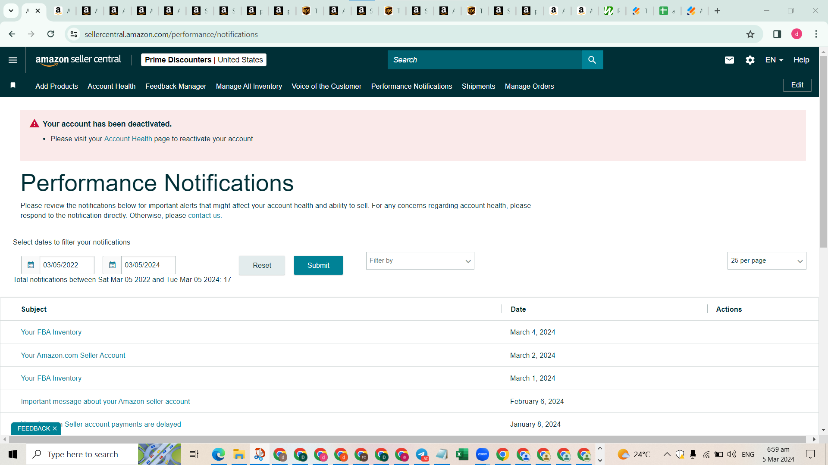Open the March 1 Your FBA Inventory notification

coord(51,378)
